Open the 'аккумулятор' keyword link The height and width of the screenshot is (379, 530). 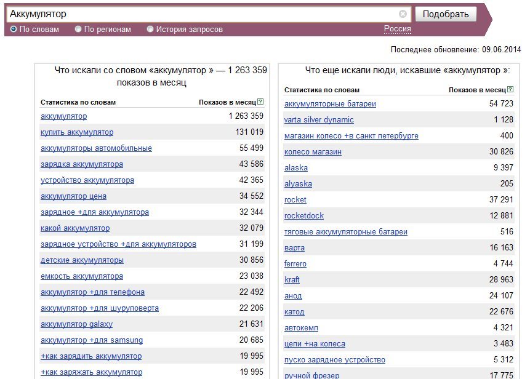63,116
